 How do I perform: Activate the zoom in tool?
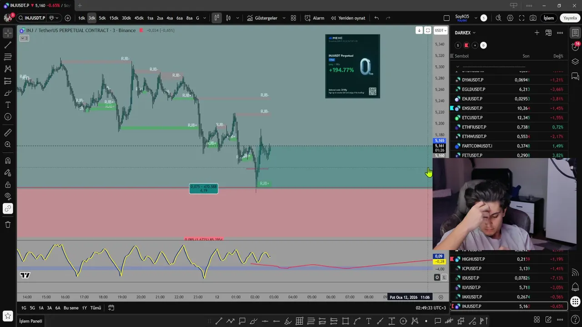pyautogui.click(x=8, y=144)
